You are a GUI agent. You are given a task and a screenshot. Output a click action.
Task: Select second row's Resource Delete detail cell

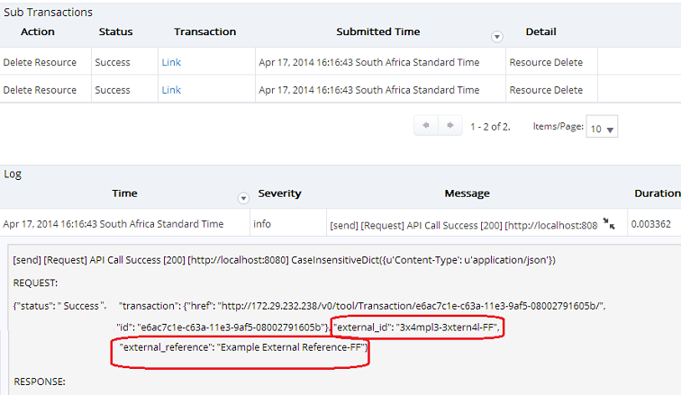pyautogui.click(x=546, y=90)
